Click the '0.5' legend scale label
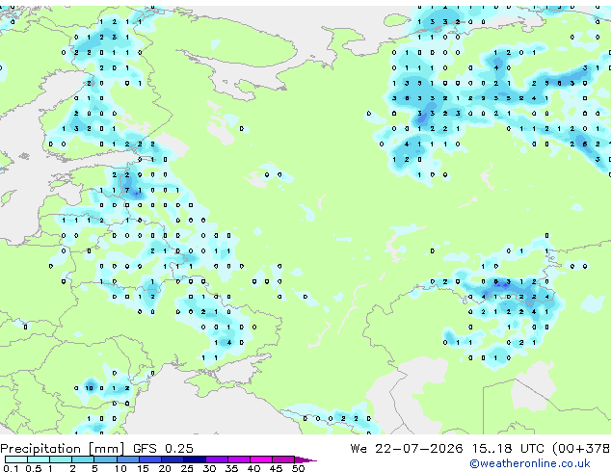The width and height of the screenshot is (611, 472). 34,468
